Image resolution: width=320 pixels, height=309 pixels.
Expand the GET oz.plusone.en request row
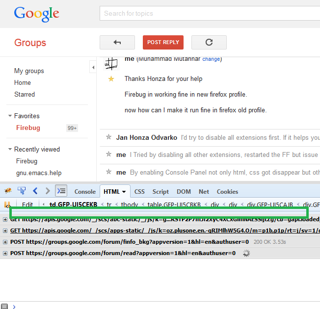[x=5, y=231]
